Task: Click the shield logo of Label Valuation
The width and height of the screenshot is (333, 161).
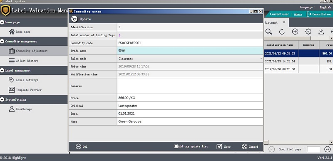Action: pos(5,10)
